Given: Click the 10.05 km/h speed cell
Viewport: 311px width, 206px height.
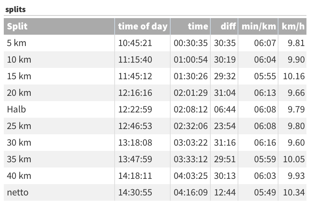Looking at the screenshot, I should (x=294, y=159).
